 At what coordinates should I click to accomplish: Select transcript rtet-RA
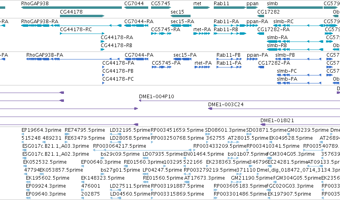[x=202, y=29]
